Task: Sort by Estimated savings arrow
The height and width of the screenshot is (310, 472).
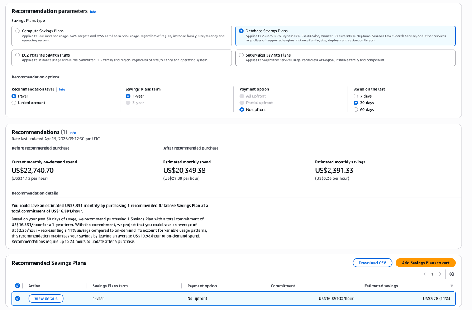Action: click(451, 286)
